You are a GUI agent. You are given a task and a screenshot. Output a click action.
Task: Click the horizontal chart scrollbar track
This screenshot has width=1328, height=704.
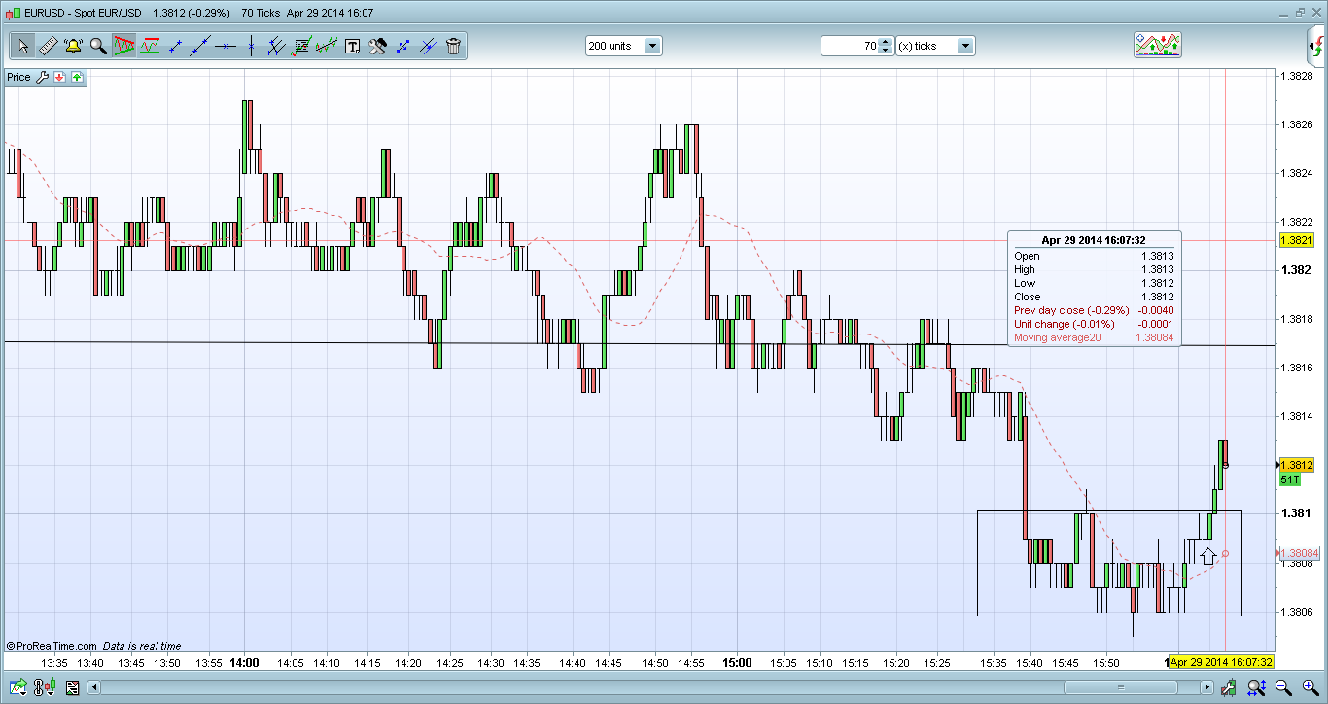click(x=651, y=688)
